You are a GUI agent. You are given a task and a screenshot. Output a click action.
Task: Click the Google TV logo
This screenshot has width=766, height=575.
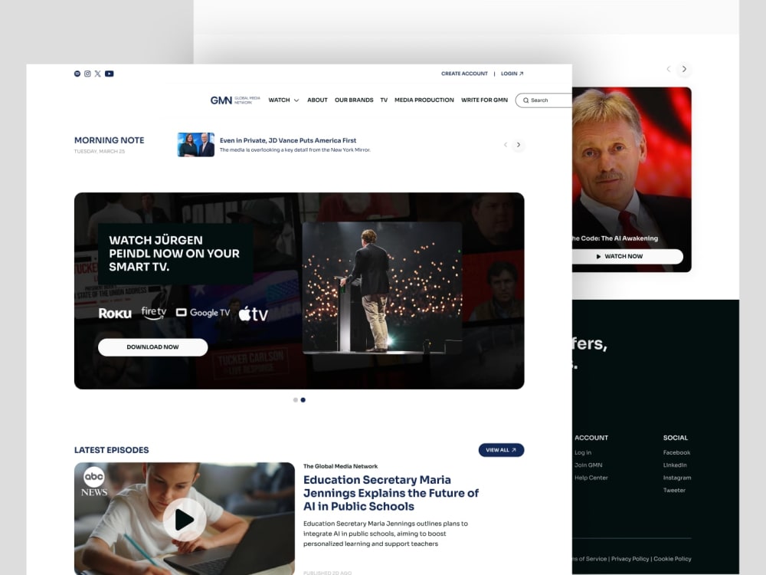click(x=203, y=313)
